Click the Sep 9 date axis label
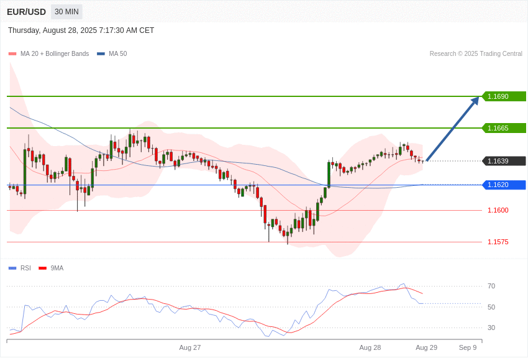Viewport: 528px width, 358px height. tap(468, 347)
